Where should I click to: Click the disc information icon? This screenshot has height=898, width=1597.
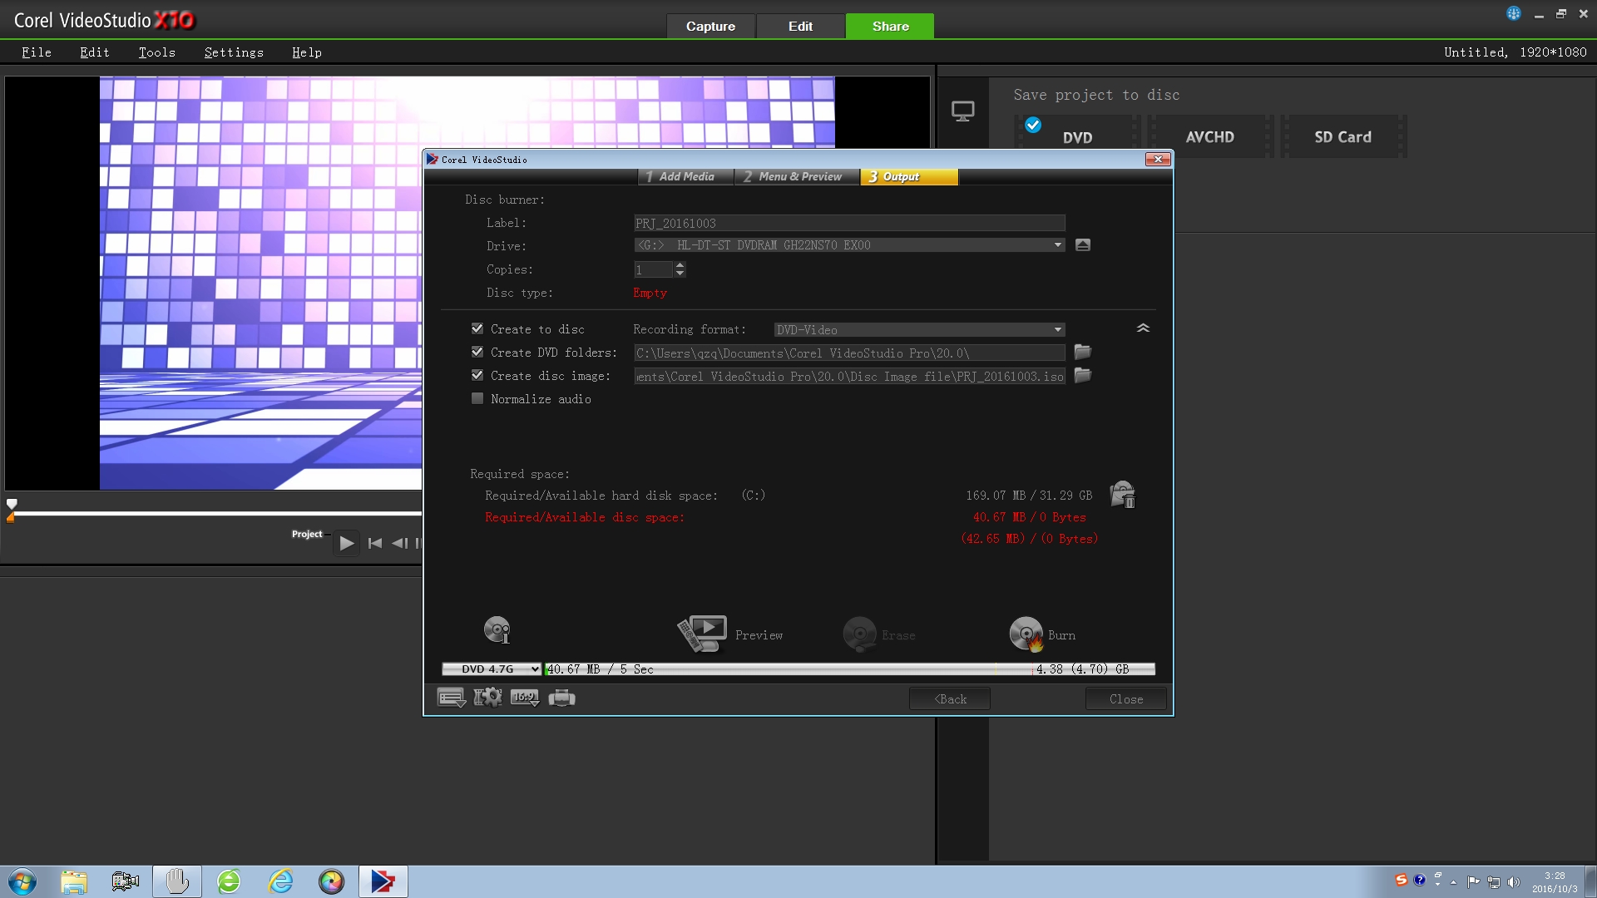click(497, 630)
